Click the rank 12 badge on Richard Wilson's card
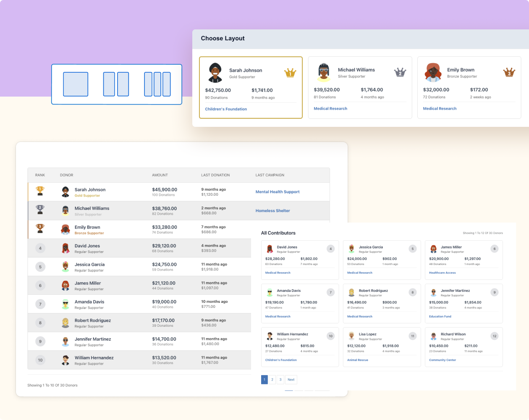This screenshot has width=529, height=420. [x=494, y=336]
